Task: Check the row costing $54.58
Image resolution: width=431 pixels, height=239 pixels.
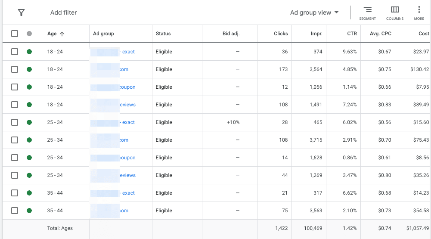Action: (x=15, y=211)
